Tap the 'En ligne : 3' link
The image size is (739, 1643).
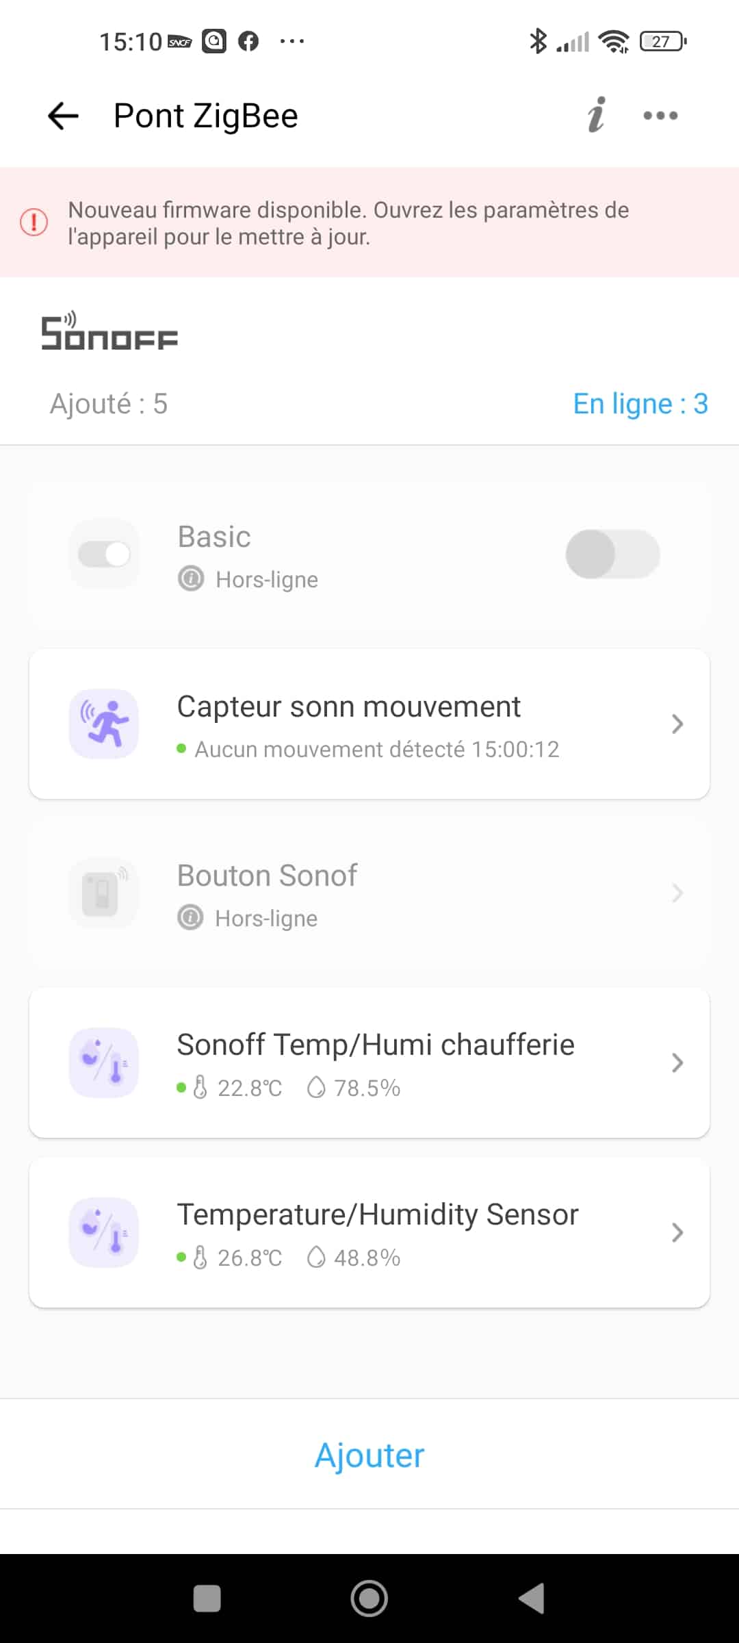[x=640, y=404]
